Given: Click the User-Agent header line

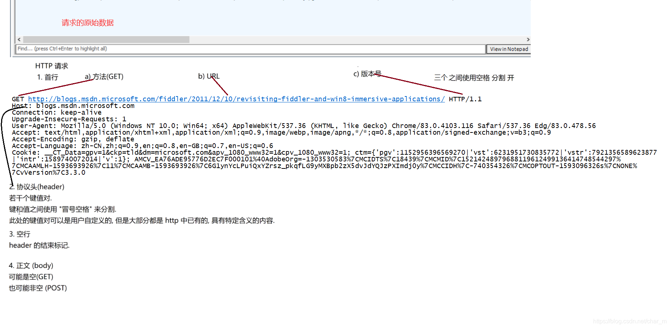Looking at the screenshot, I should 304,126.
